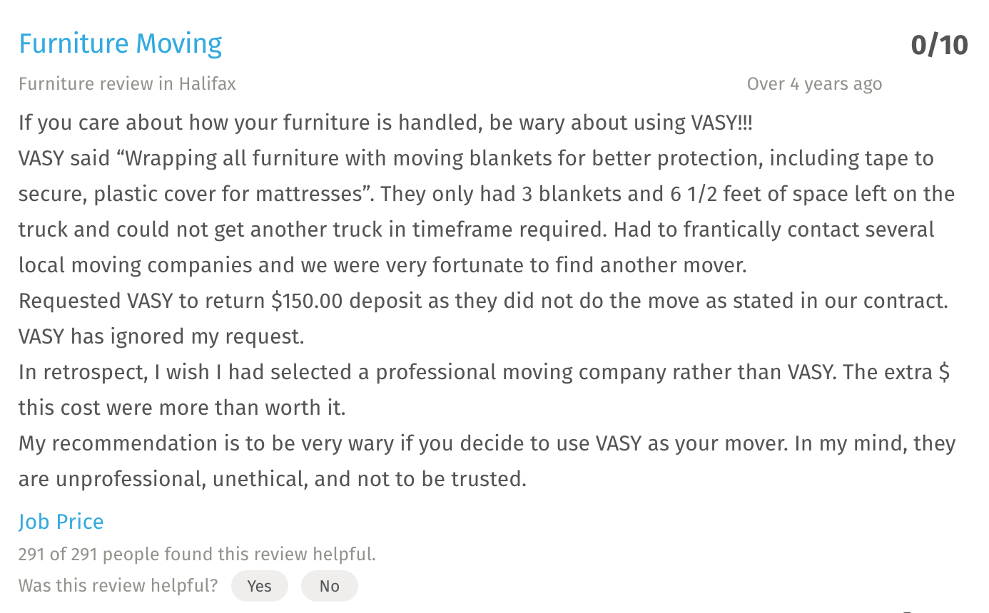Click 'Furniture review in Halifax' subtitle

click(127, 84)
